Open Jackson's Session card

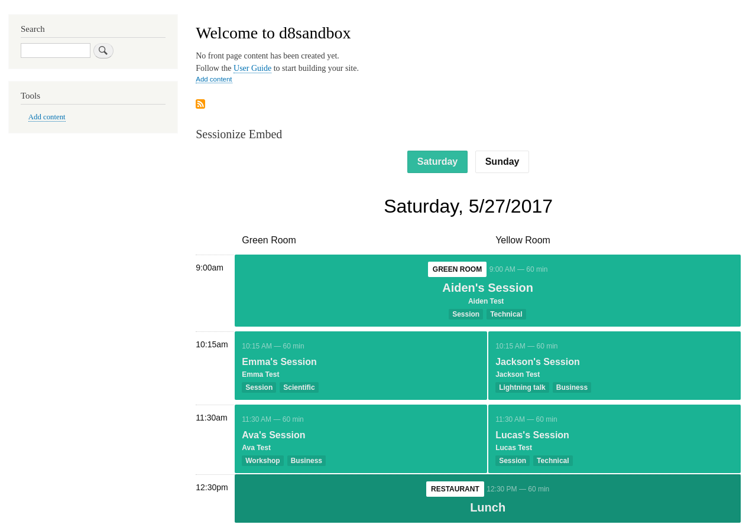click(x=537, y=361)
